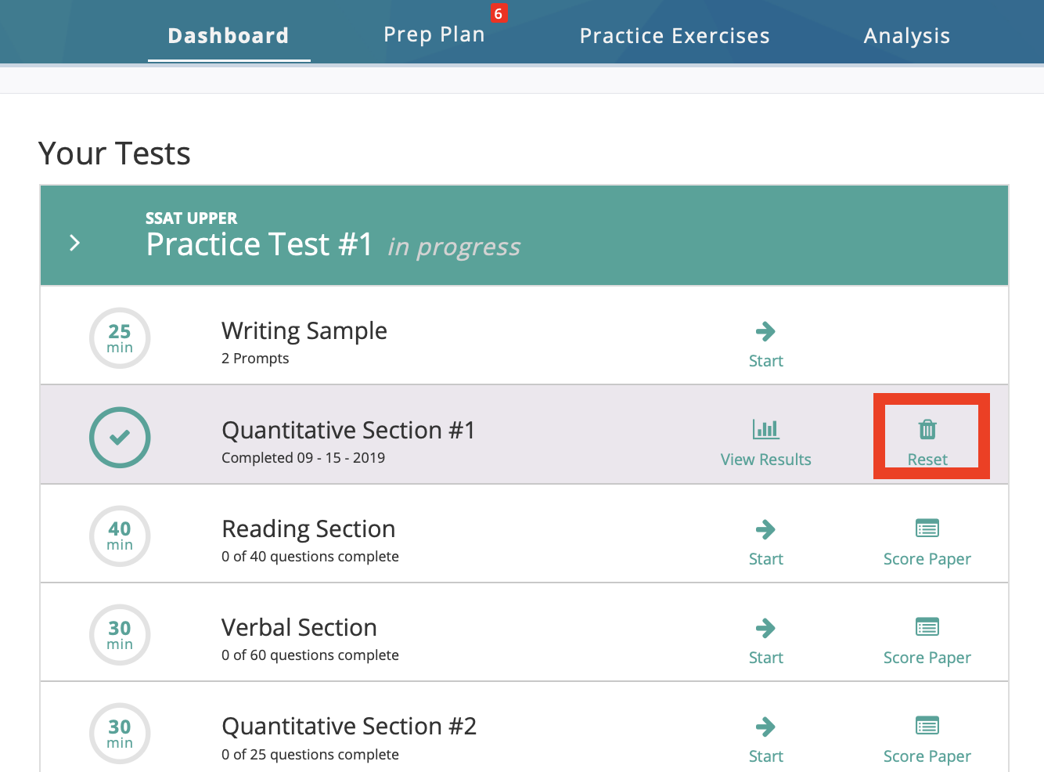Screen dimensions: 1044x772
Task: Click the Score Paper icon for Quantitative Section #2
Action: [927, 726]
